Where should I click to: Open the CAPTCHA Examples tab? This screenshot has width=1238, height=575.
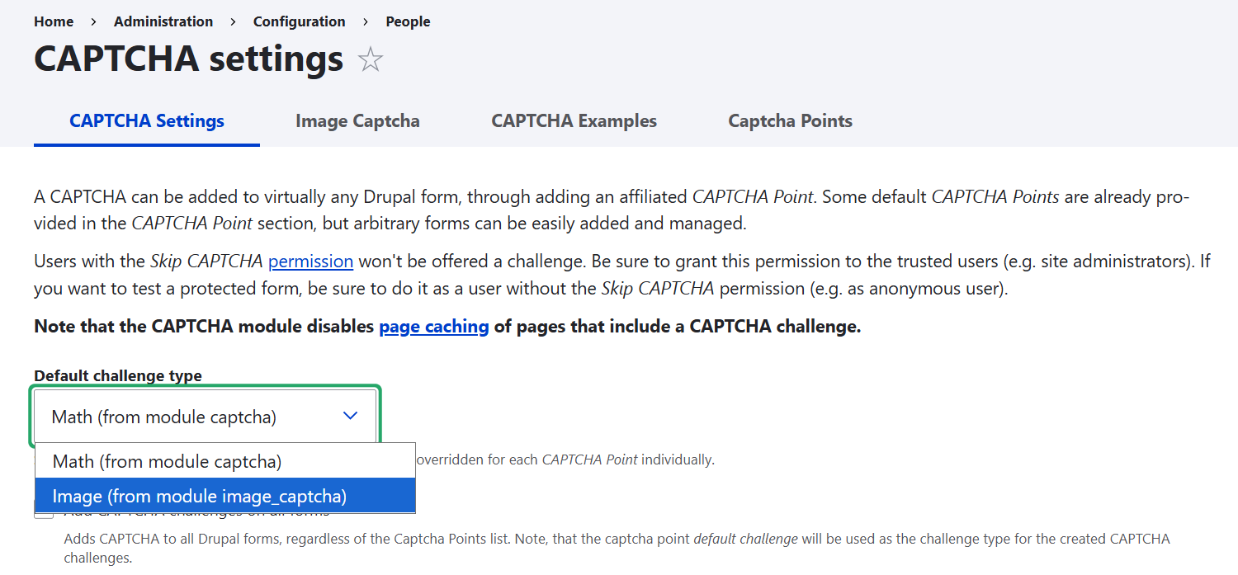(574, 121)
